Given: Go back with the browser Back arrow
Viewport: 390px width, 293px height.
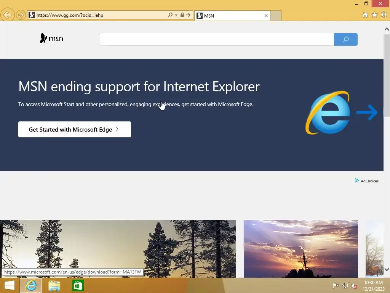Looking at the screenshot, I should [x=8, y=15].
